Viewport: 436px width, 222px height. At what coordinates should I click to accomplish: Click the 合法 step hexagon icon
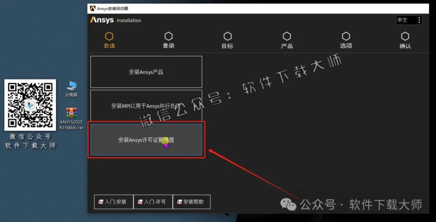click(x=109, y=36)
